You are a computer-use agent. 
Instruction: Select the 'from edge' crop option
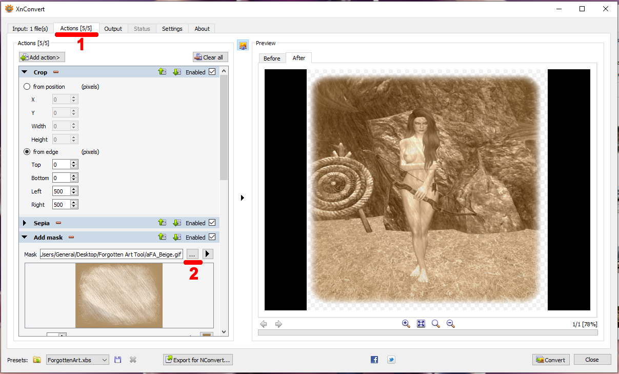pos(27,152)
